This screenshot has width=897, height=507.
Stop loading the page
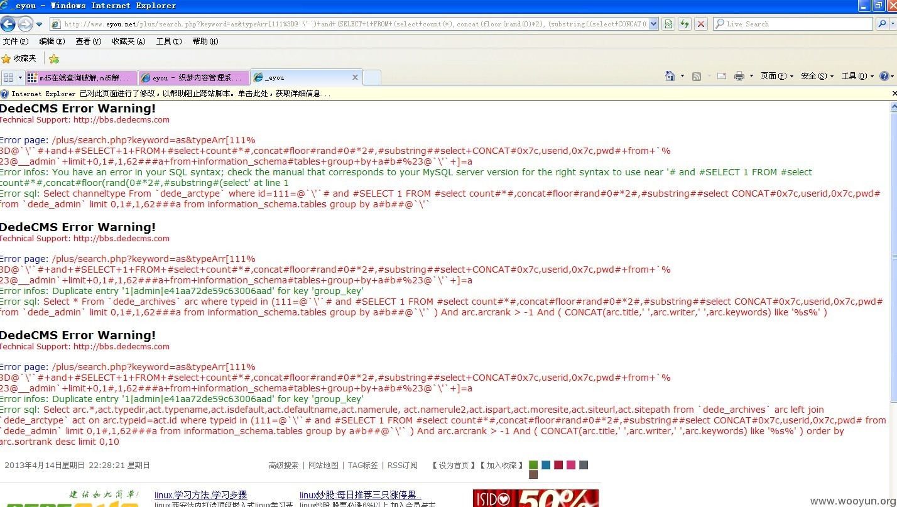click(x=701, y=24)
